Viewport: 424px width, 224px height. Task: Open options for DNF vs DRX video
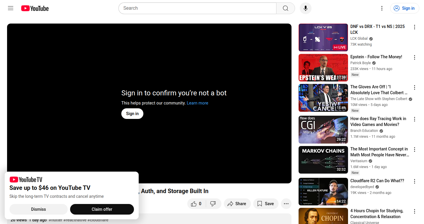[x=415, y=27]
